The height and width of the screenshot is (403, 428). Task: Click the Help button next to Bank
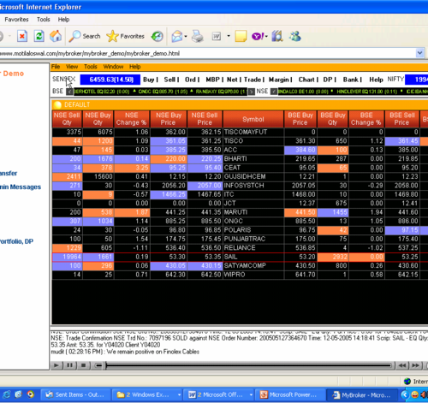[376, 80]
